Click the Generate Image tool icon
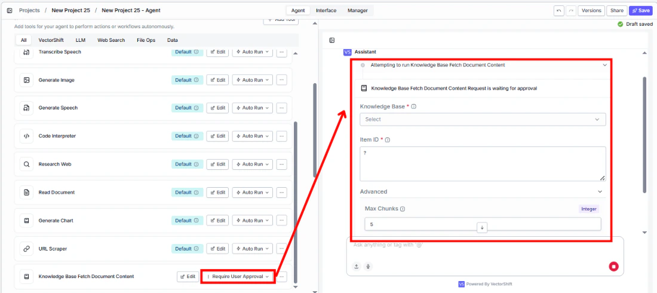657x293 pixels. [x=26, y=80]
